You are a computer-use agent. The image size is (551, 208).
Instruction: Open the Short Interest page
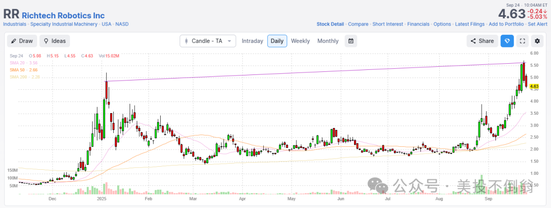(388, 24)
